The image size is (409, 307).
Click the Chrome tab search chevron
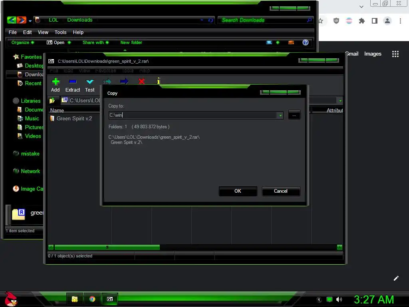(361, 6)
